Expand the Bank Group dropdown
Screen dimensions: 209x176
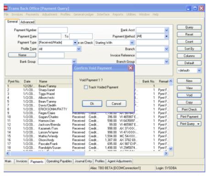click(x=74, y=61)
